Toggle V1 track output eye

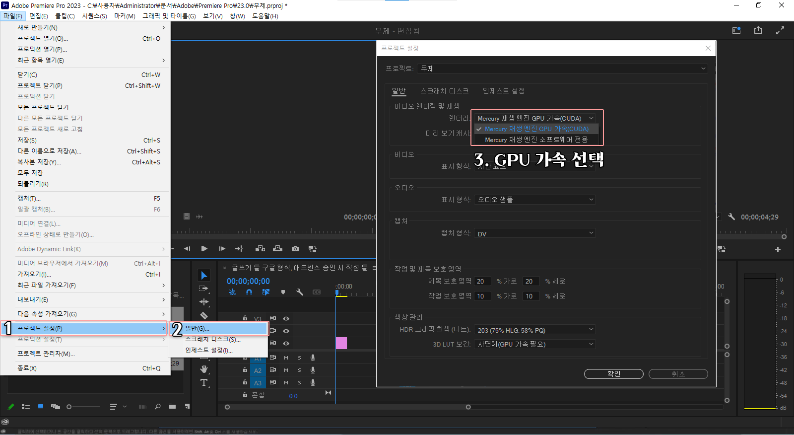(286, 343)
